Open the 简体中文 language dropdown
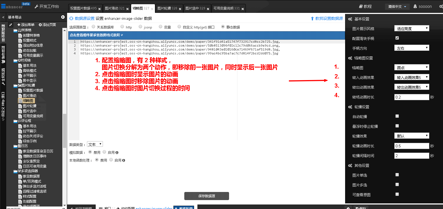The image size is (443, 209). [x=397, y=6]
